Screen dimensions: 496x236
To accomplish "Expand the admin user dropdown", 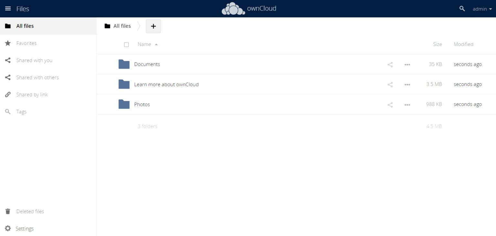I will 482,9.
